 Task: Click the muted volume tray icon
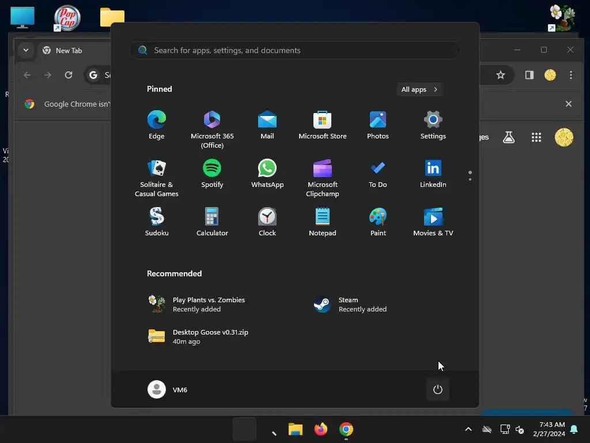tap(520, 429)
